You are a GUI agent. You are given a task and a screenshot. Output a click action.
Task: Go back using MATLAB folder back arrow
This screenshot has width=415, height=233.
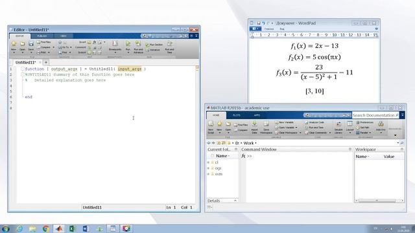click(x=209, y=143)
